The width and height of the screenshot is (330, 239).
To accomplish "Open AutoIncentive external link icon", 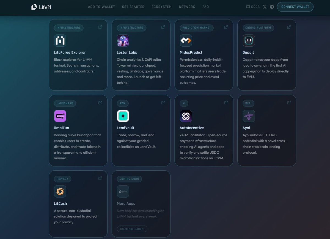I will tap(226, 103).
